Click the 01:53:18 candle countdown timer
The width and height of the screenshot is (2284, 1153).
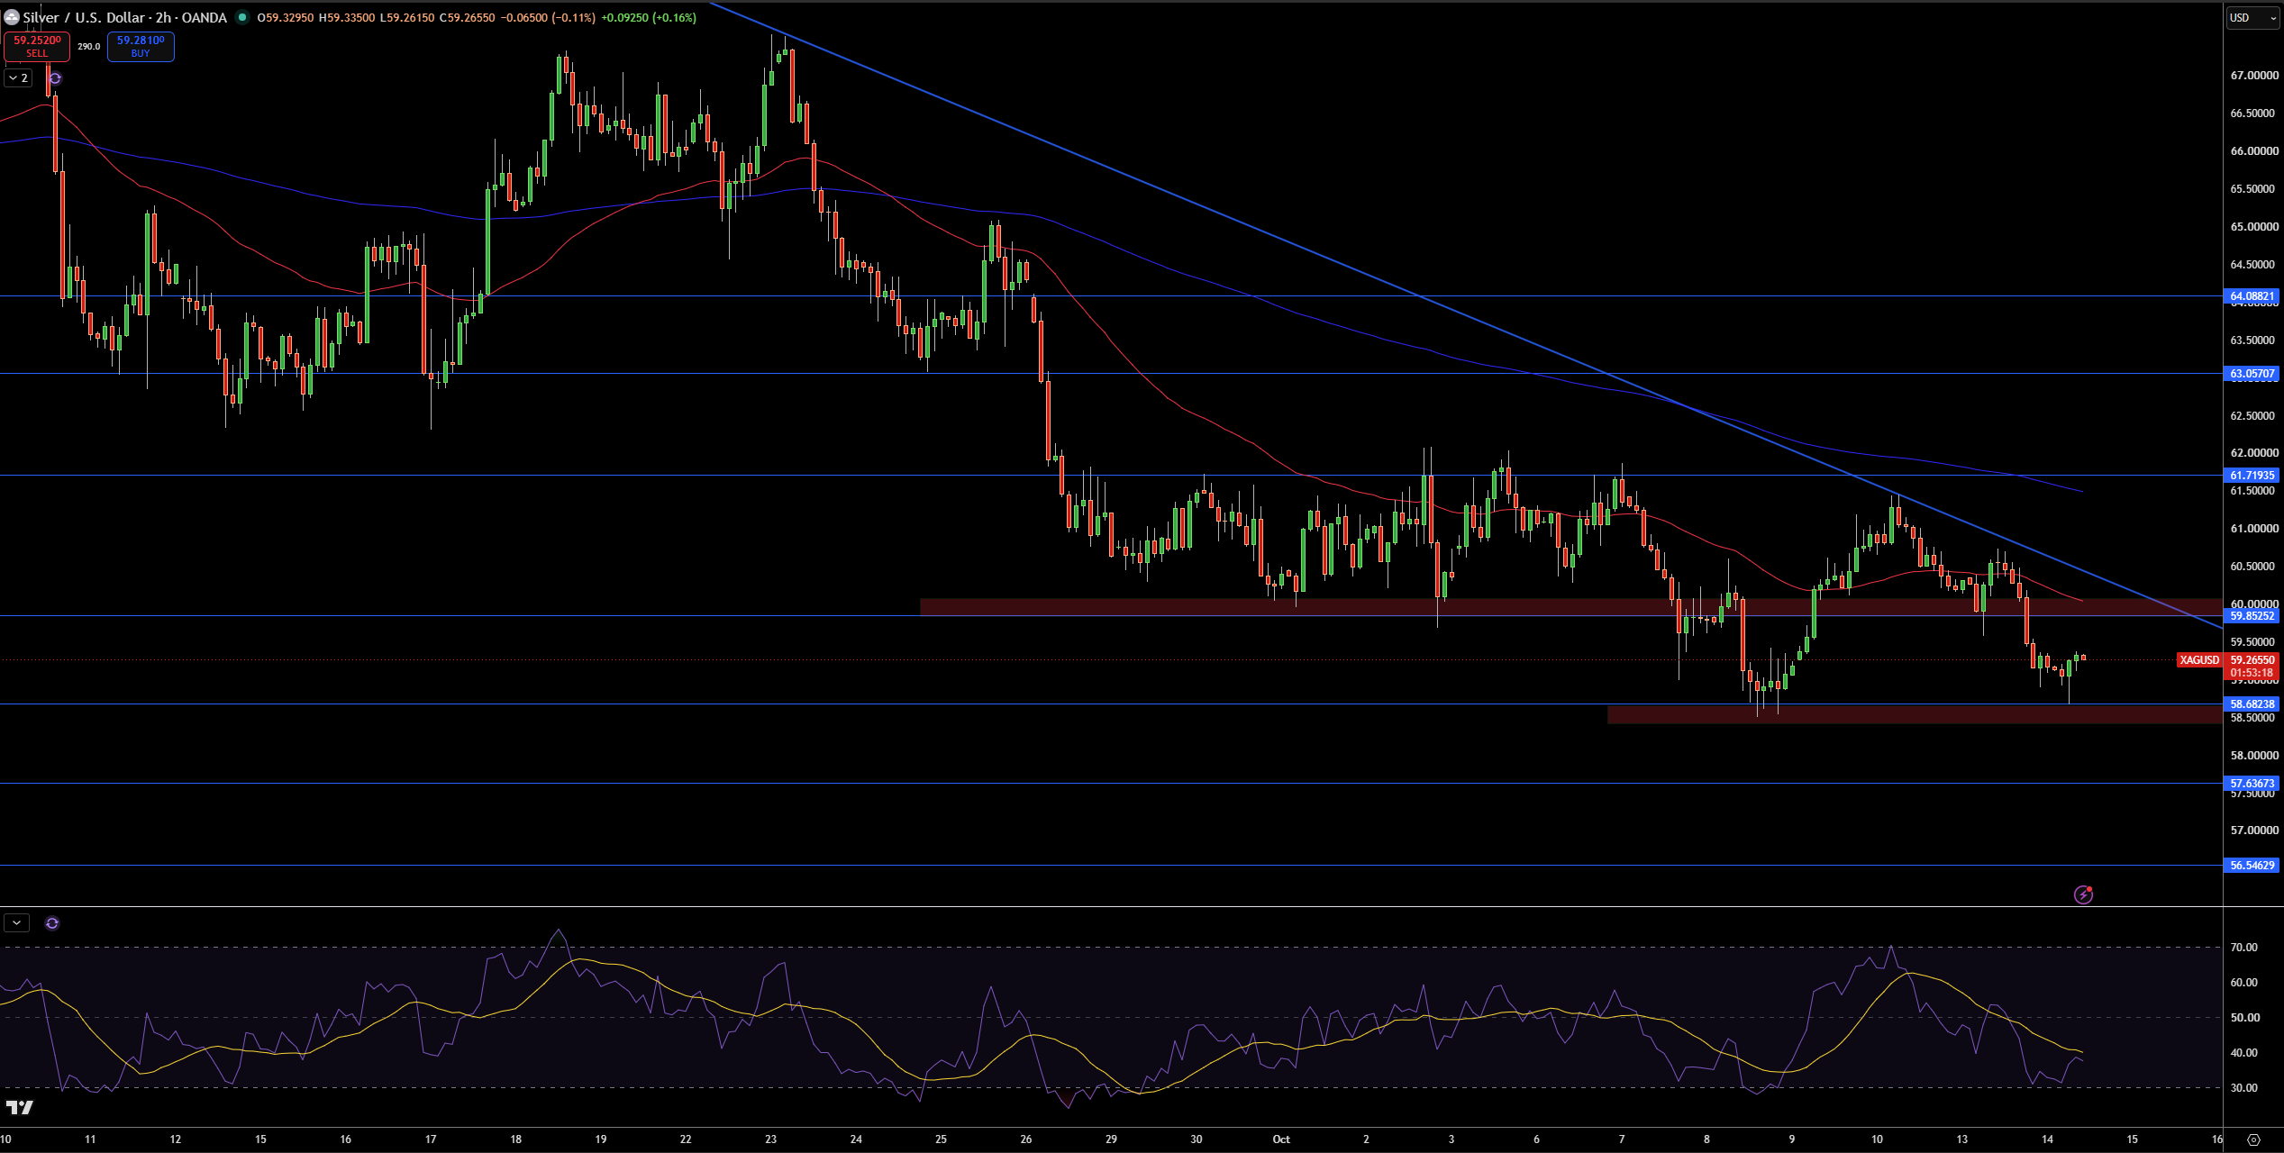click(2252, 673)
